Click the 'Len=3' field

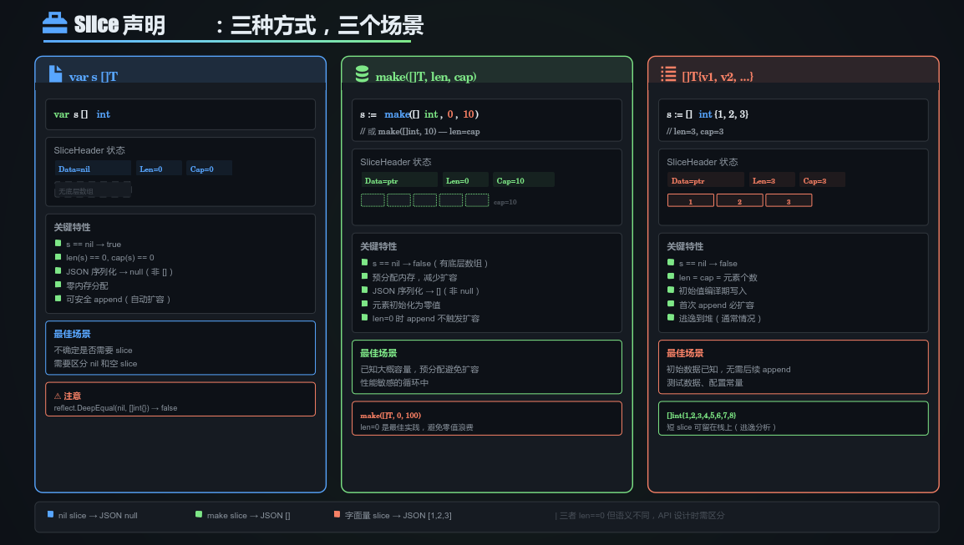[772, 180]
